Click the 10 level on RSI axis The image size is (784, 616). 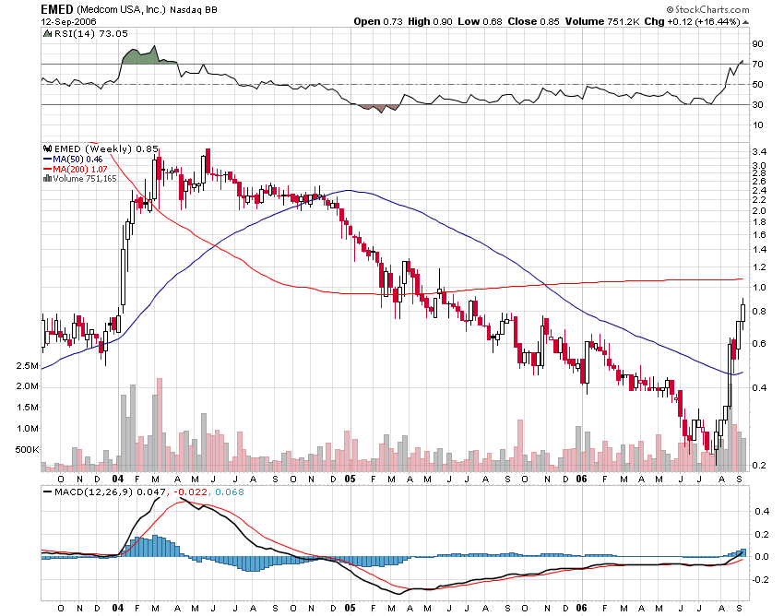(x=758, y=125)
